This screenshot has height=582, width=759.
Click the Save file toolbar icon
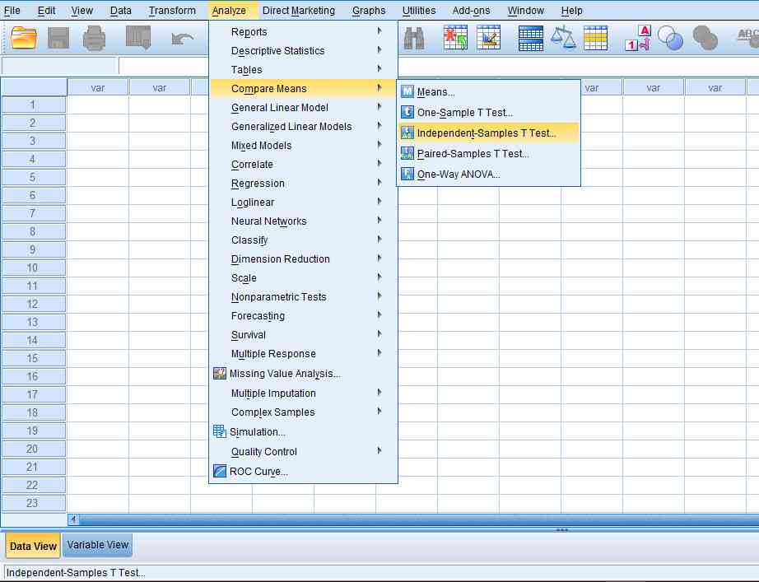click(58, 38)
